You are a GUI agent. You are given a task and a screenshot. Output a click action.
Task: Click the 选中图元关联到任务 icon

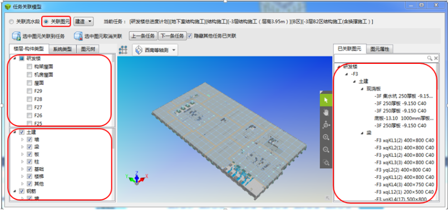pos(16,36)
